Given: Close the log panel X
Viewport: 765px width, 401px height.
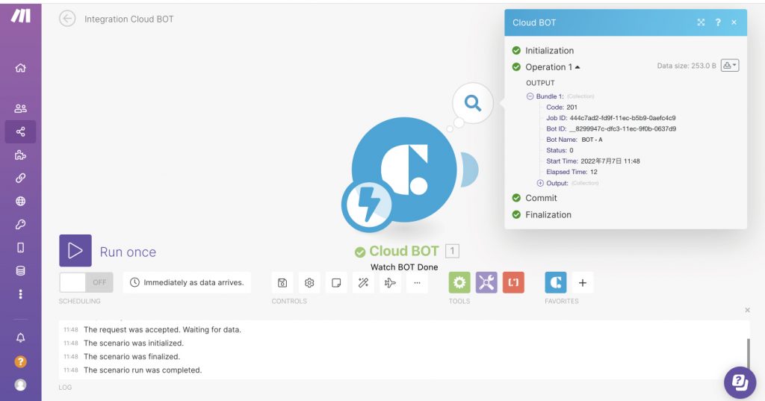Looking at the screenshot, I should (747, 310).
